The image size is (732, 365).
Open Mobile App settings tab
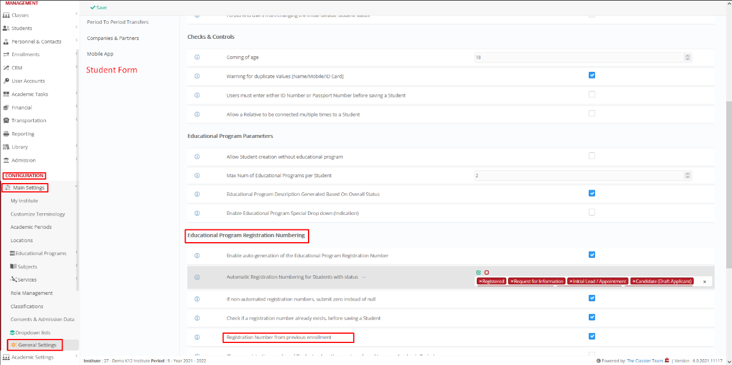coord(100,54)
